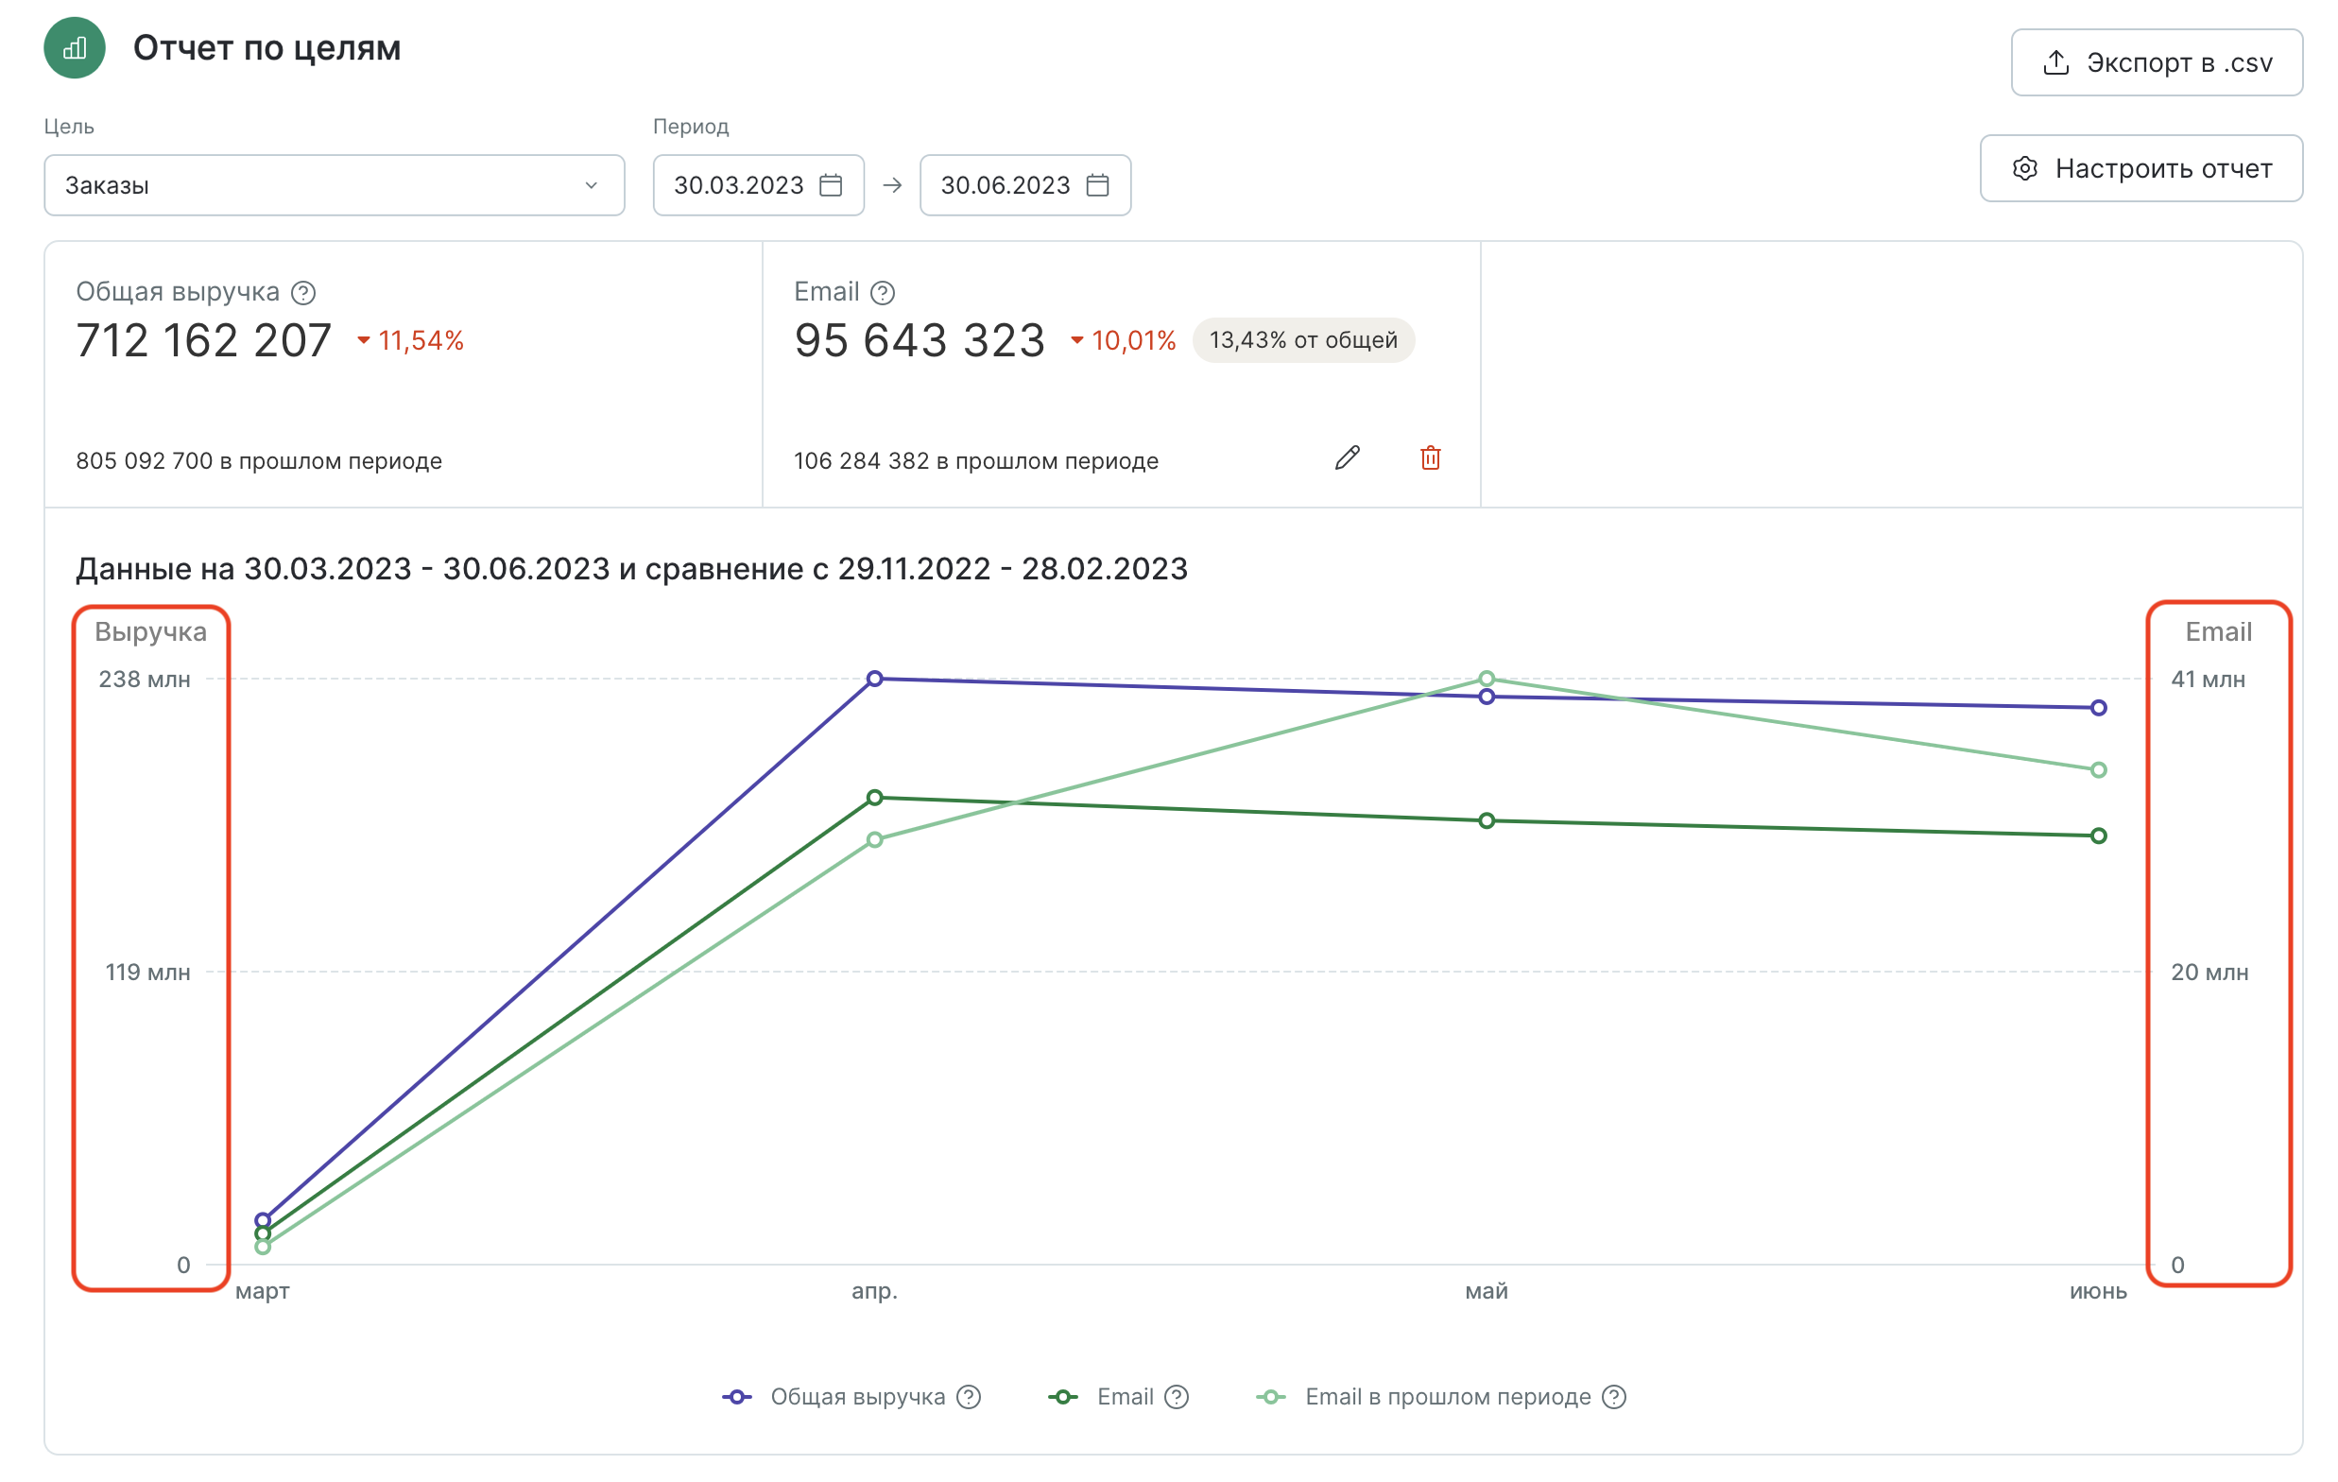Click the purple June data point

click(2098, 708)
